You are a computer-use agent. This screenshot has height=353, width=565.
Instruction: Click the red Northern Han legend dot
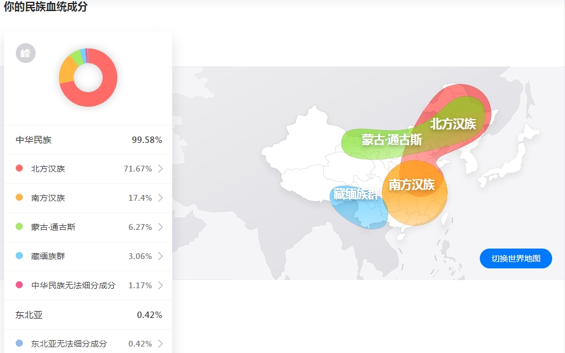(x=19, y=169)
